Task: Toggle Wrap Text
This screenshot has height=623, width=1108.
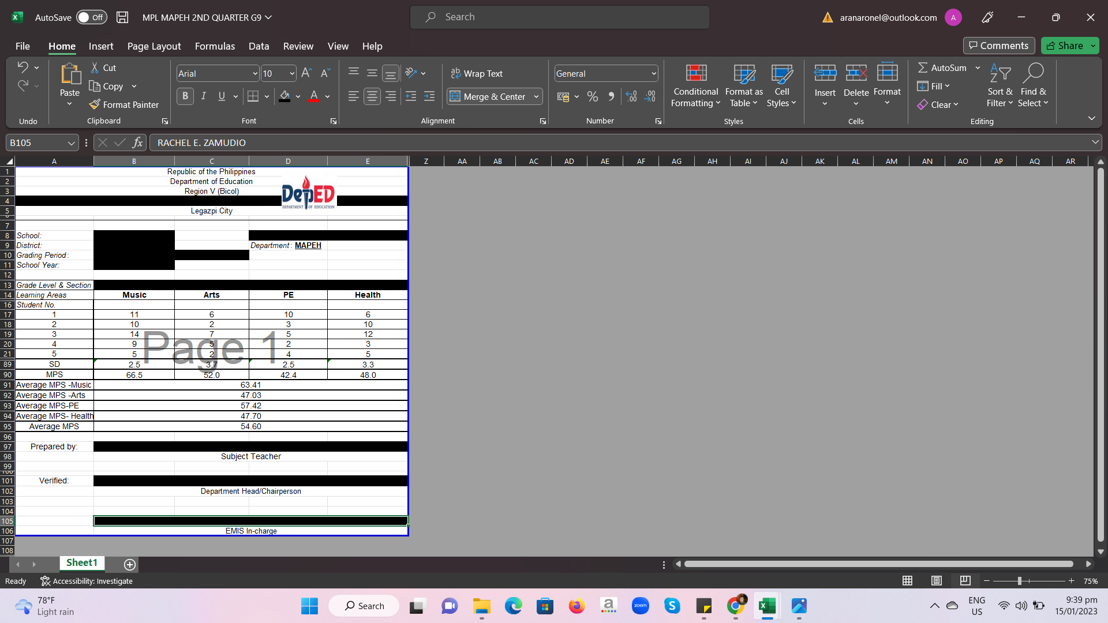Action: point(477,73)
